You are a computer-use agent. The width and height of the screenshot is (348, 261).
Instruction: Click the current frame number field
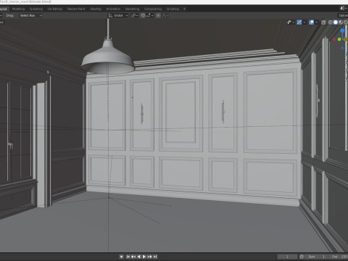coord(287,257)
